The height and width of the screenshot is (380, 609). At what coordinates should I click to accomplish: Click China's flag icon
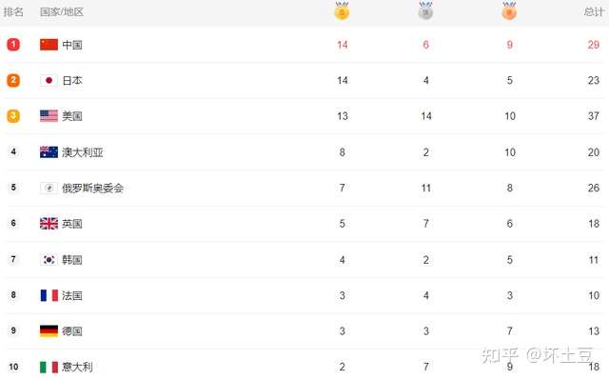click(49, 45)
